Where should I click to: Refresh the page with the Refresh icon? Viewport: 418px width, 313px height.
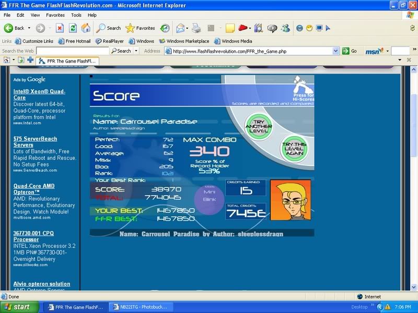pyautogui.click(x=73, y=28)
